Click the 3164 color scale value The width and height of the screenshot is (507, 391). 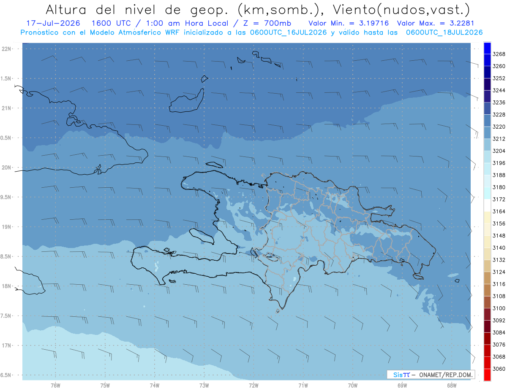499,211
